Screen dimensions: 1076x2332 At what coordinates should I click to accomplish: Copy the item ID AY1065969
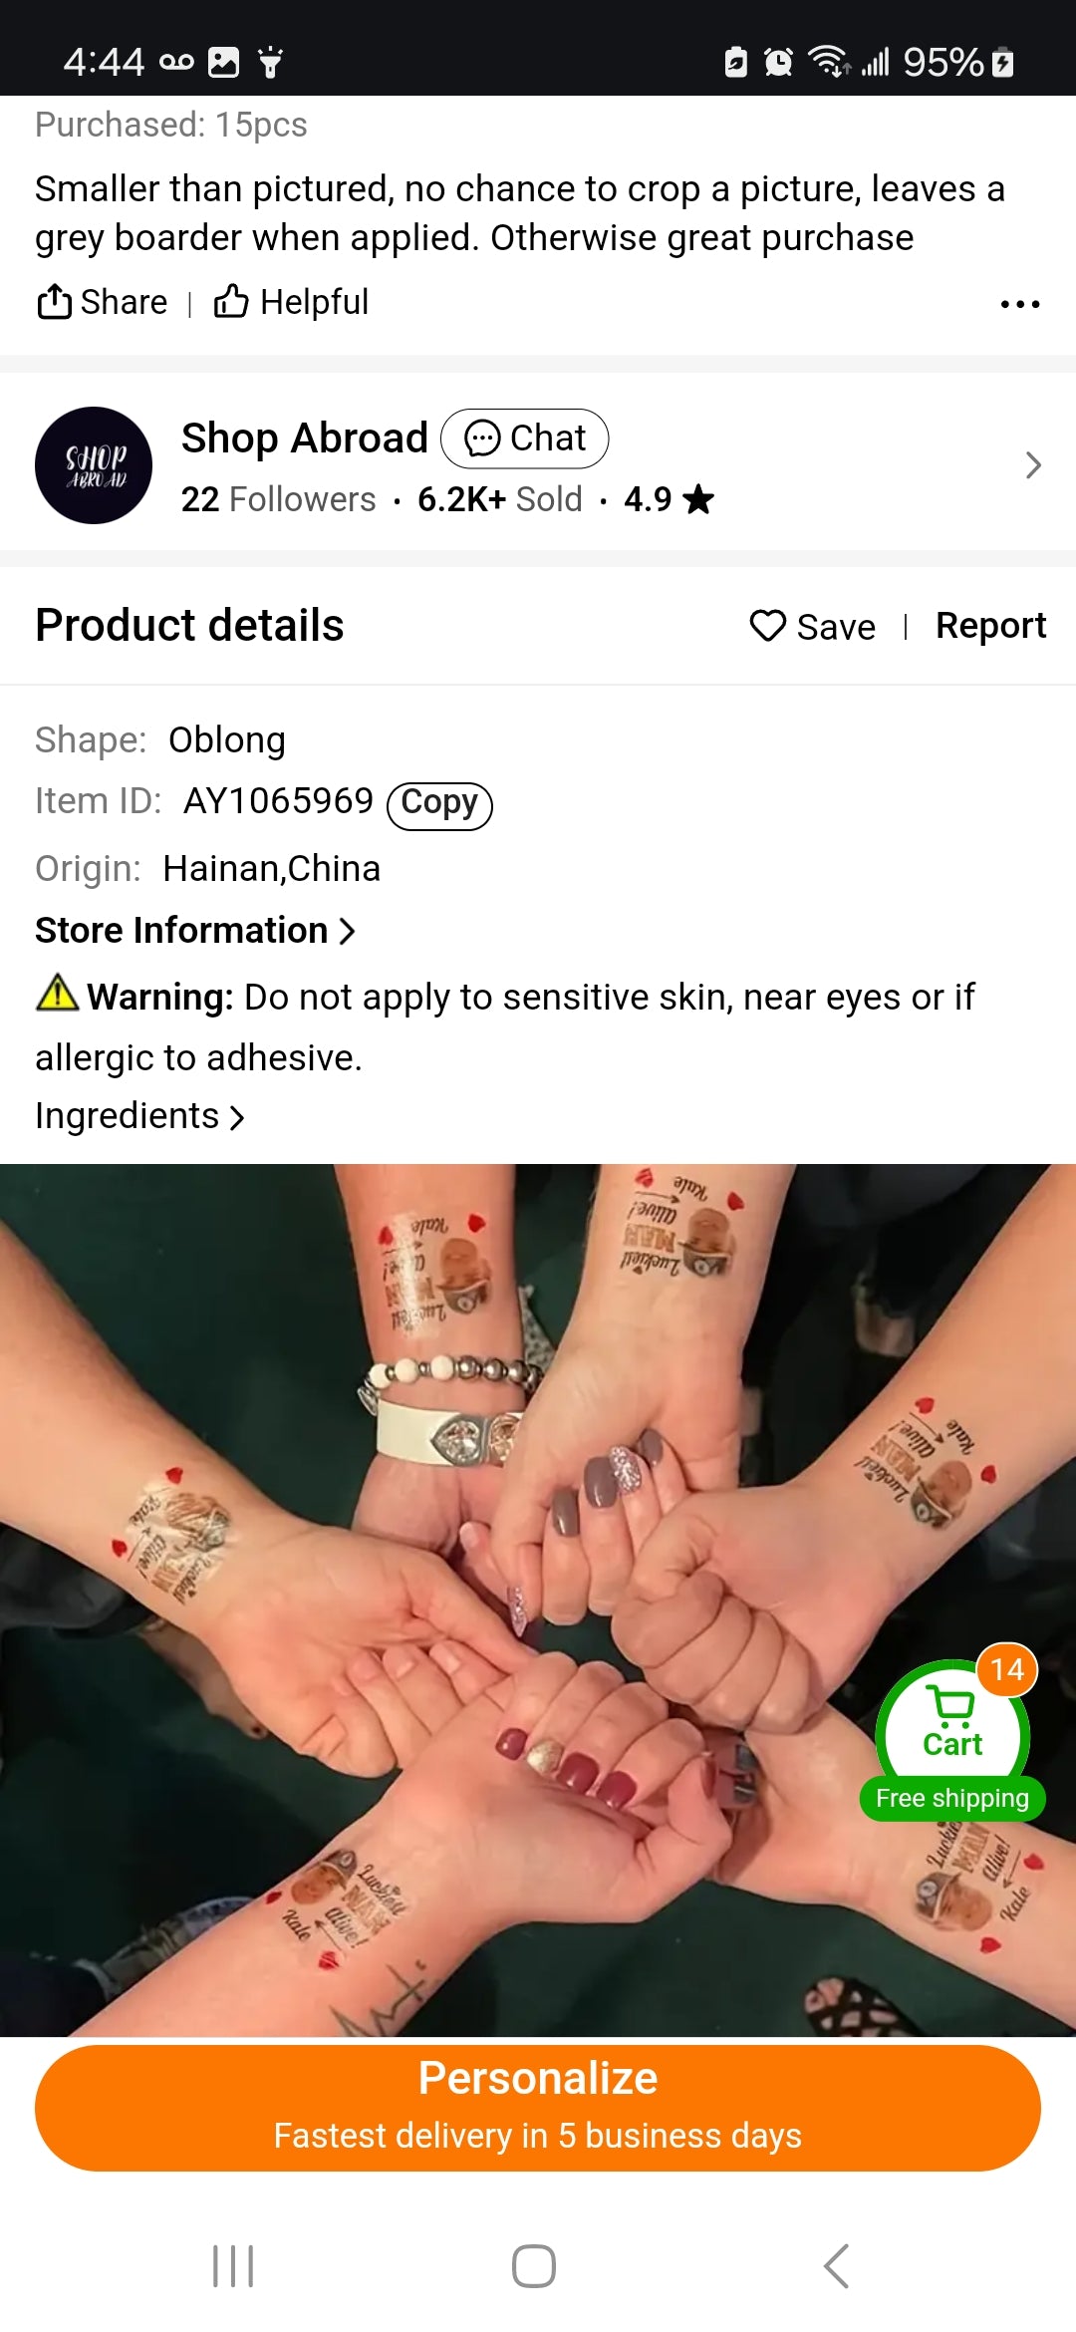coord(439,804)
